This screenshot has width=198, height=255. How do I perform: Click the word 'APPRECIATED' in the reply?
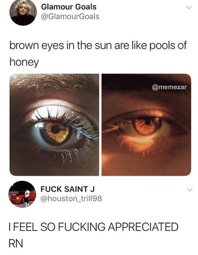pyautogui.click(x=143, y=227)
